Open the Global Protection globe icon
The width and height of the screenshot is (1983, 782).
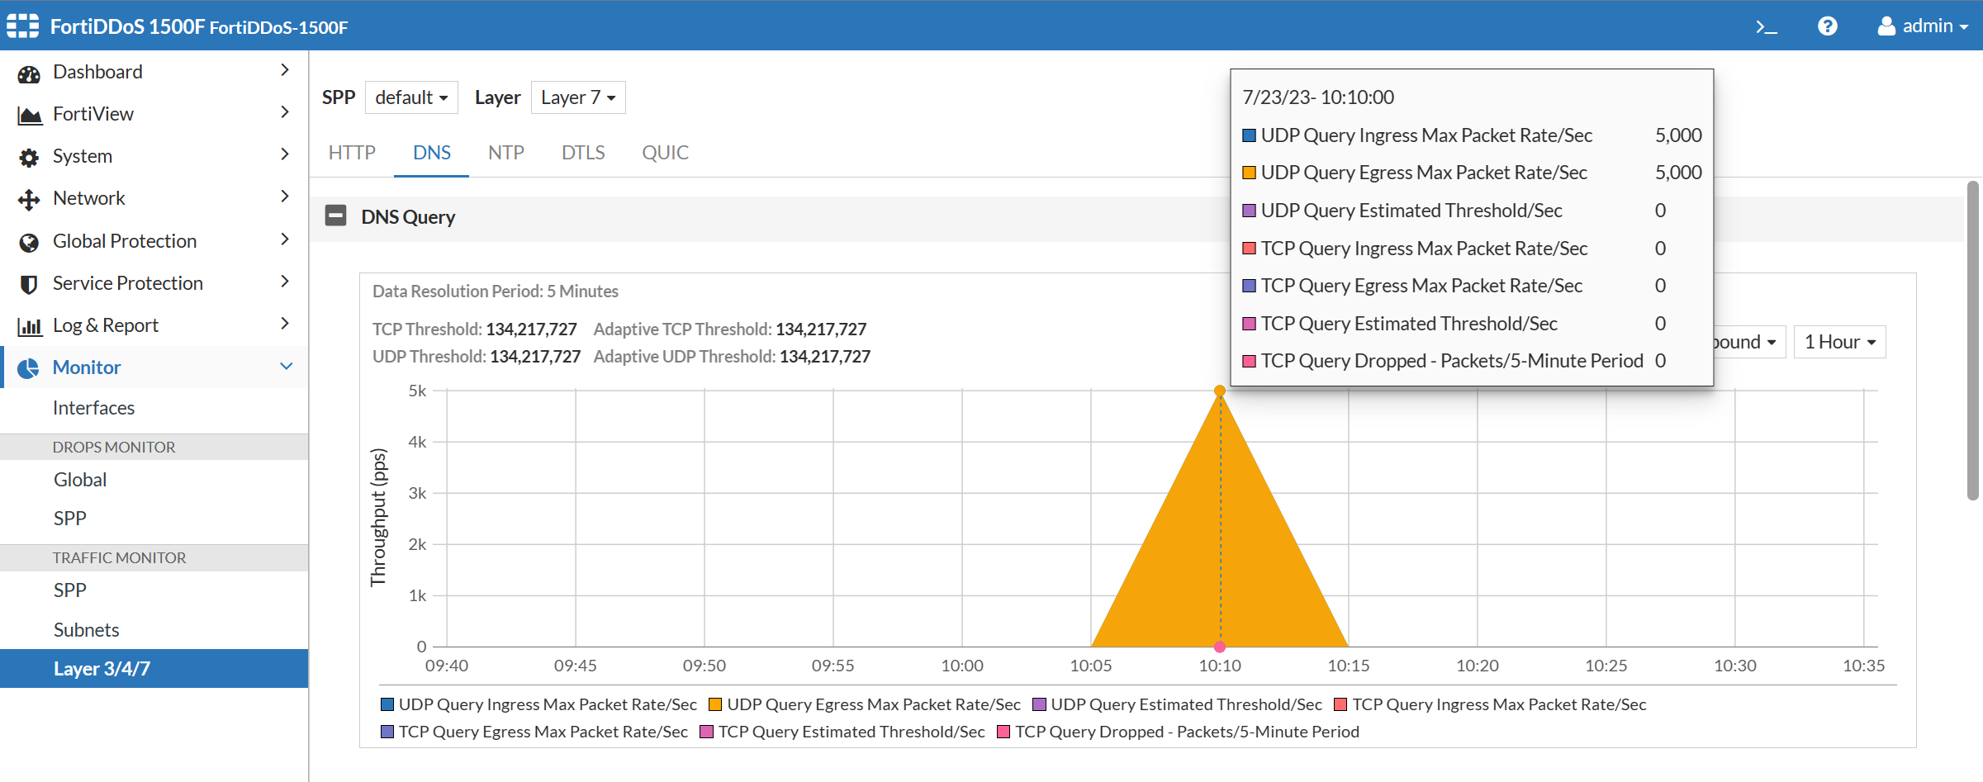tap(29, 240)
